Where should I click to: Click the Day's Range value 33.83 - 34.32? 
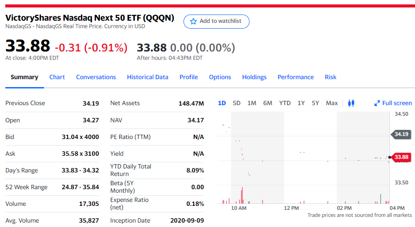pos(81,170)
